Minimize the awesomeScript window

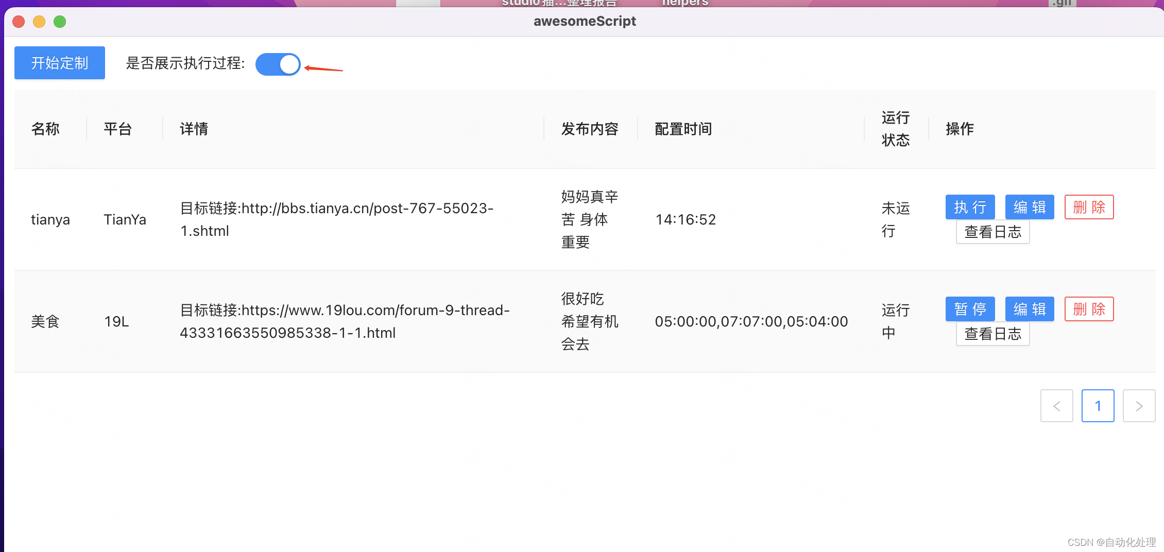[39, 22]
